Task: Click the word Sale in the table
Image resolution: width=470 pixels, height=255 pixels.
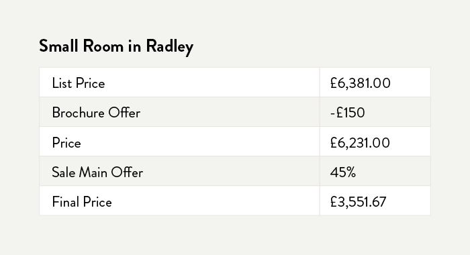Action: tap(63, 172)
